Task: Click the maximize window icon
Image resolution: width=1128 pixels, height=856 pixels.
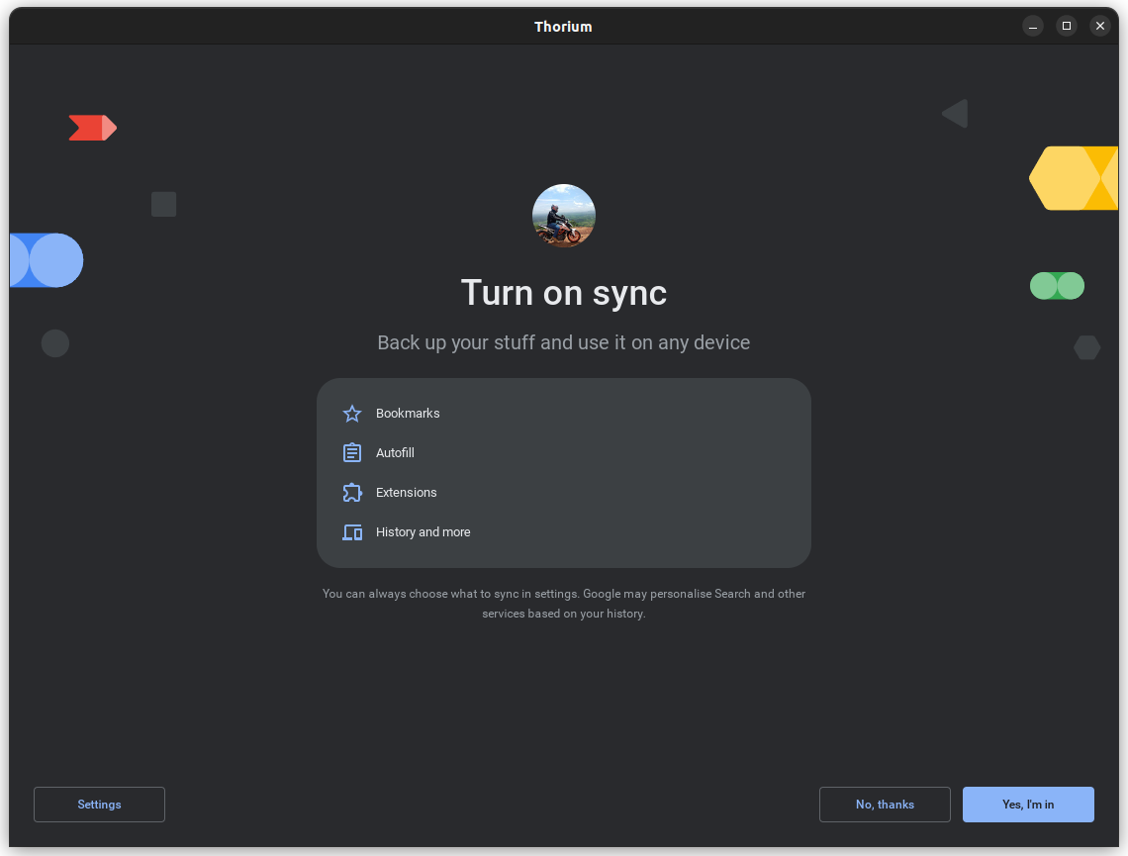Action: point(1067,26)
